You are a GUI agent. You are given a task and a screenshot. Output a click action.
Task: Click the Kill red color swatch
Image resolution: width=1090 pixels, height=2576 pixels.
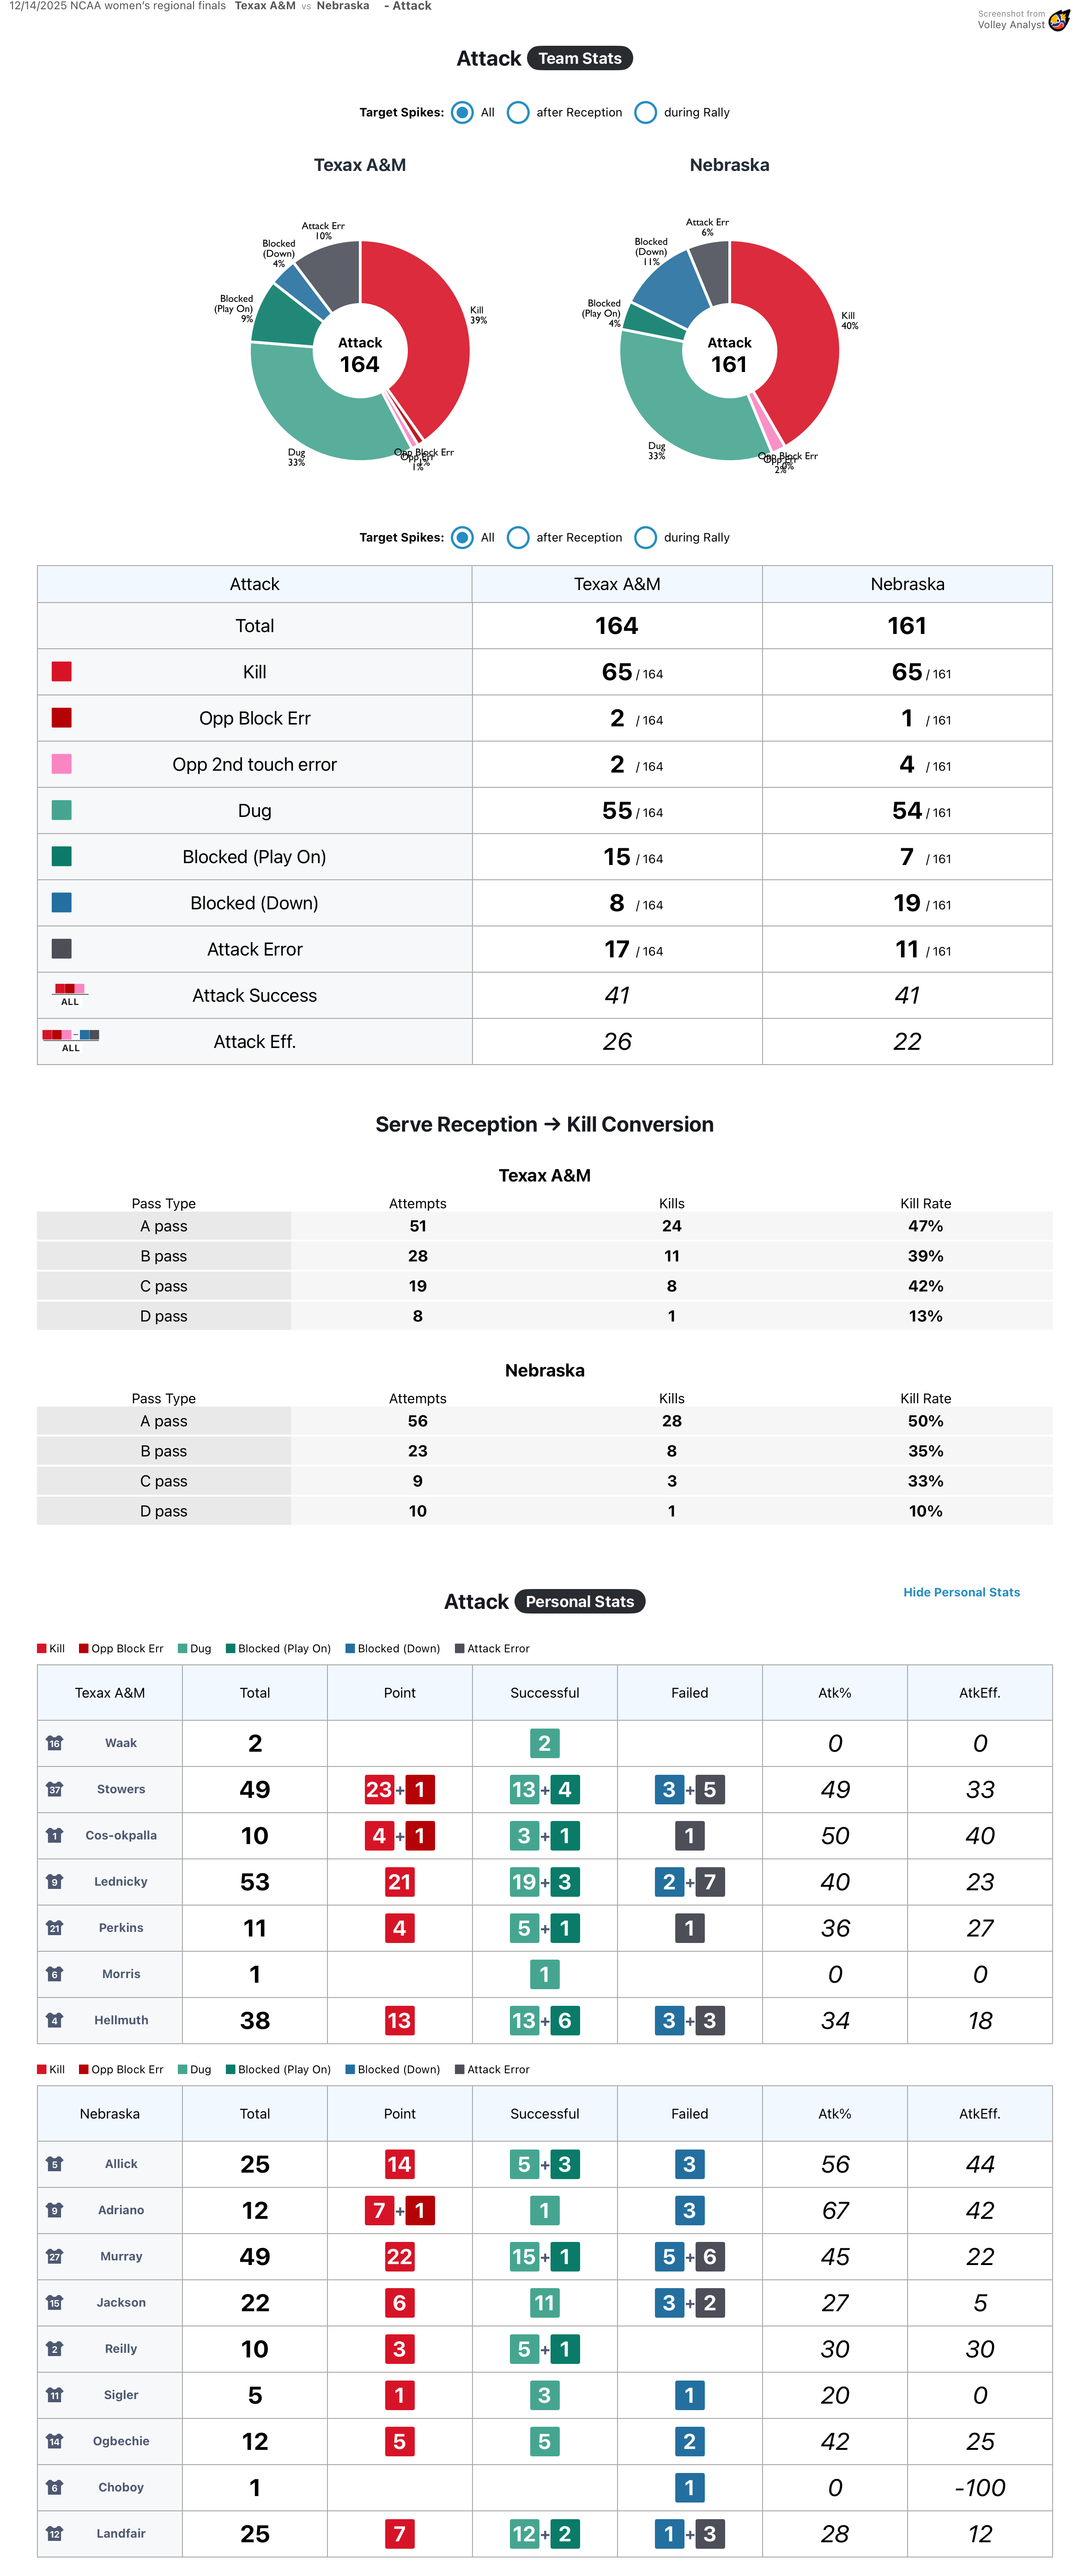pos(62,672)
